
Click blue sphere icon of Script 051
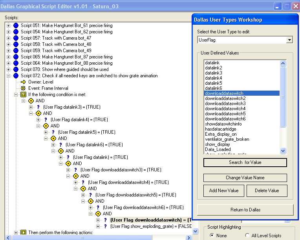point(16,25)
